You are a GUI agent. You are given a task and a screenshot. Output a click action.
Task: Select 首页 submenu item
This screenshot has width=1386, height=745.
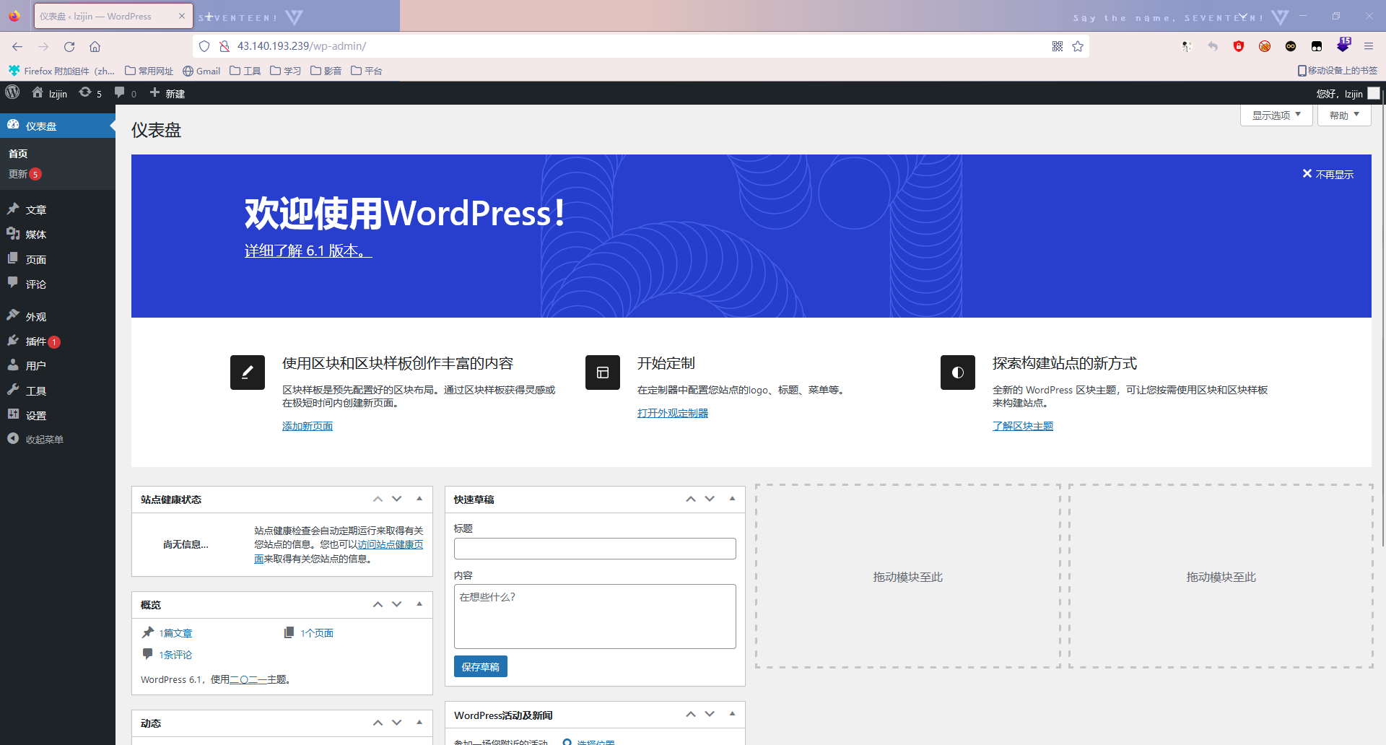tap(18, 153)
